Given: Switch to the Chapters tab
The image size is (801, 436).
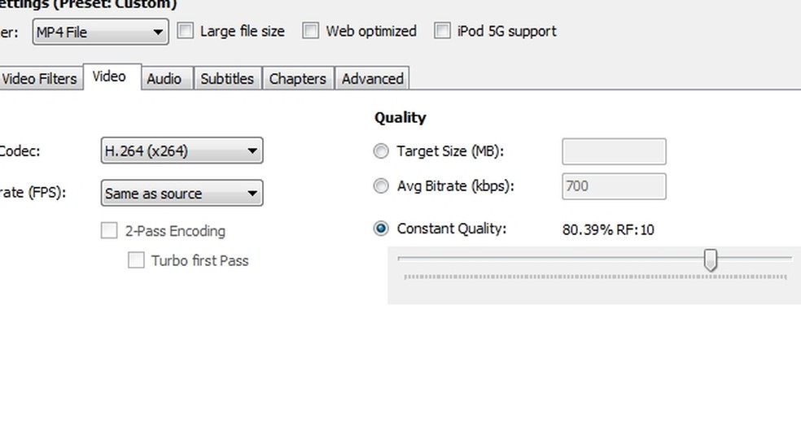Looking at the screenshot, I should 297,79.
